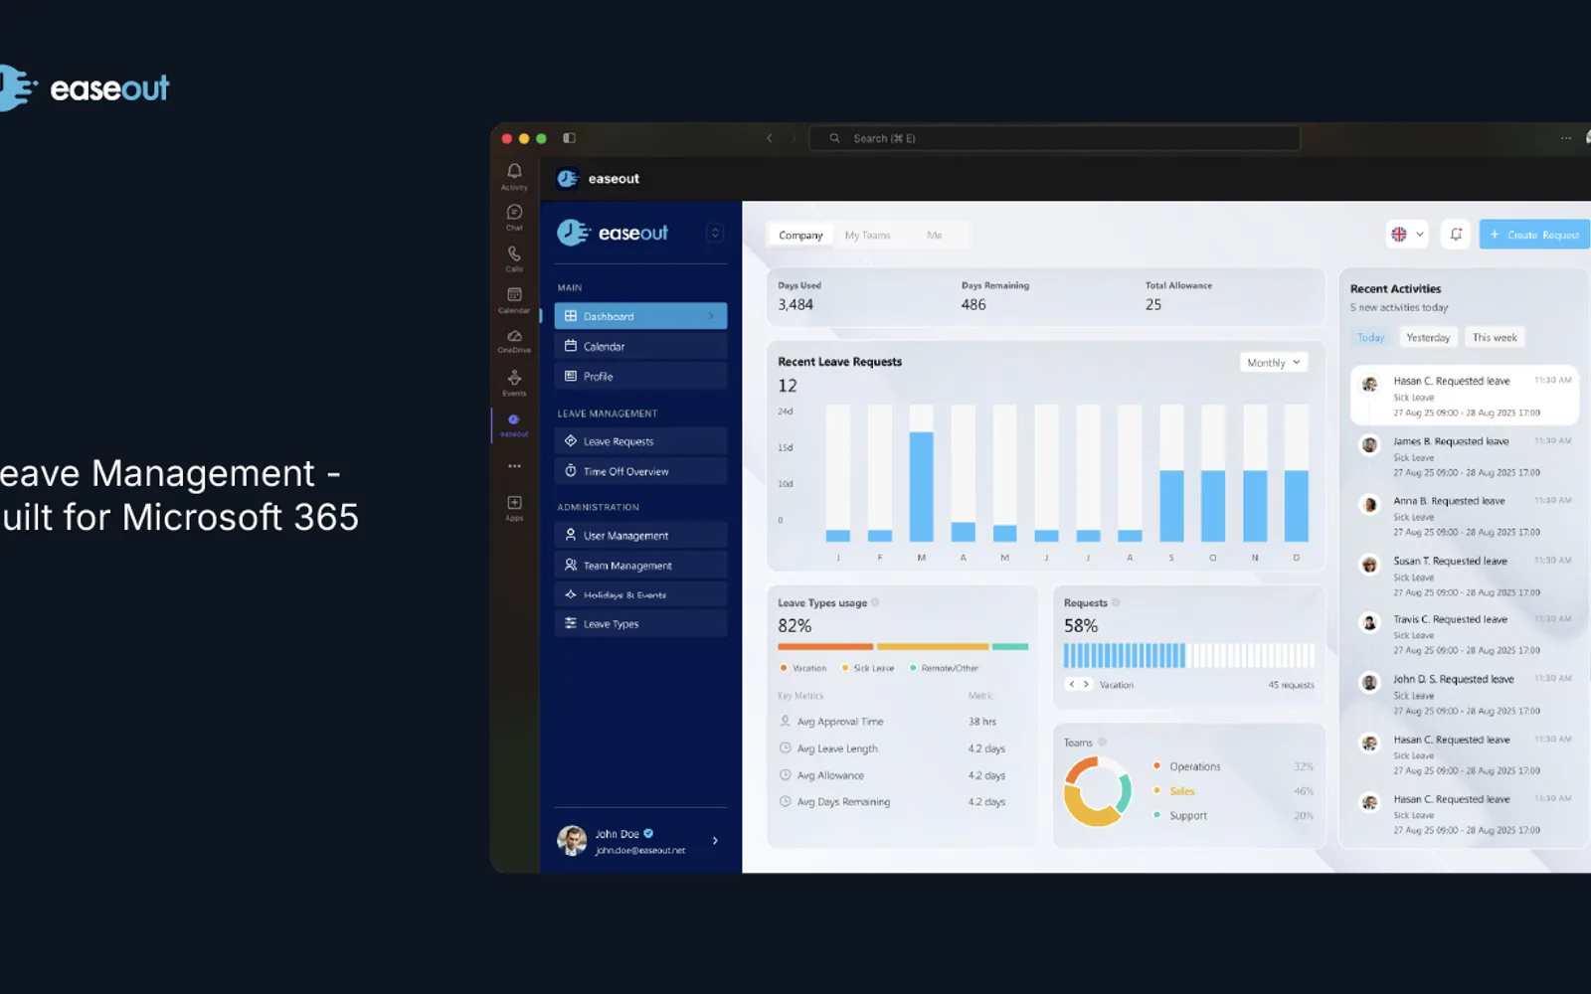Image resolution: width=1591 pixels, height=994 pixels.
Task: Open the OneDrive cloud icon
Action: coord(514,336)
